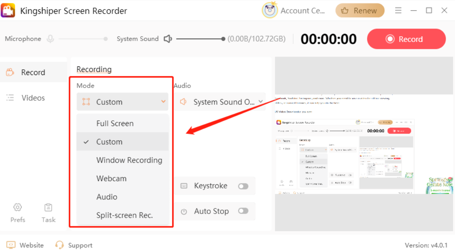
Task: Mute the System Sound speaker icon
Action: 168,39
